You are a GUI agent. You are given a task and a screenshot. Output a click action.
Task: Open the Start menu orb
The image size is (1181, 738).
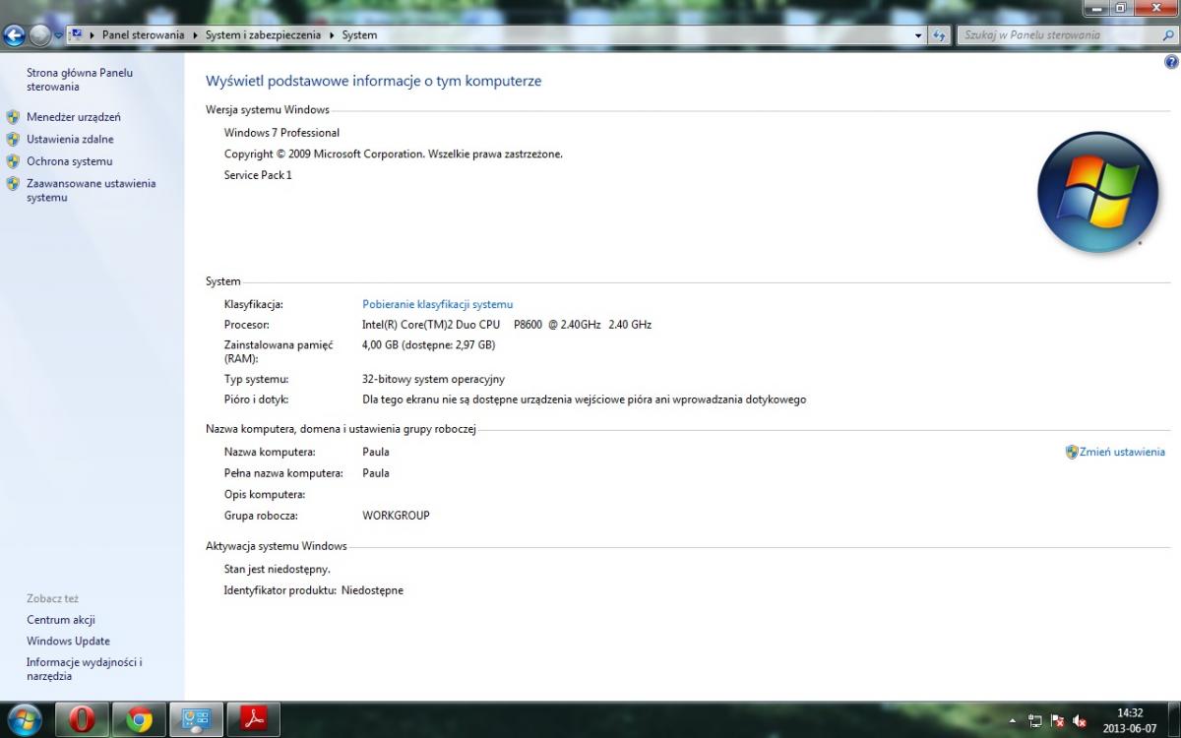pyautogui.click(x=24, y=719)
